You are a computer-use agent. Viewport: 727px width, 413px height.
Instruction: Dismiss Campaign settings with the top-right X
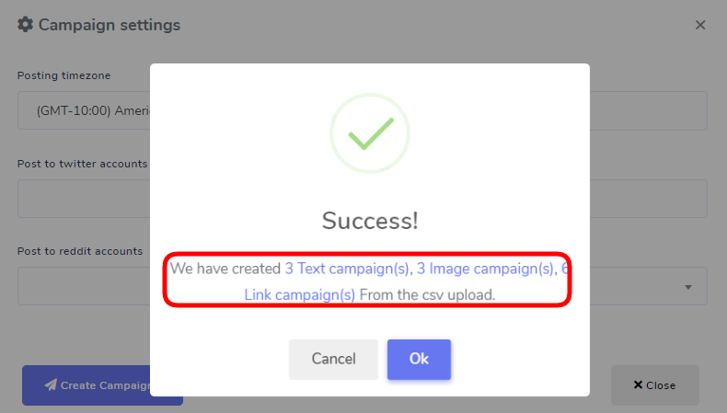pyautogui.click(x=700, y=25)
